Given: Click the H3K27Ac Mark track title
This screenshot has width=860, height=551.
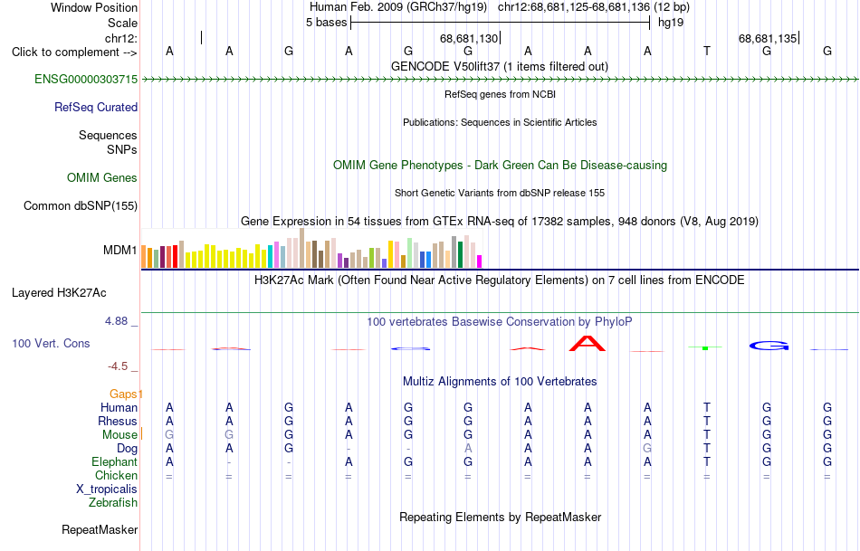Looking at the screenshot, I should pyautogui.click(x=500, y=280).
